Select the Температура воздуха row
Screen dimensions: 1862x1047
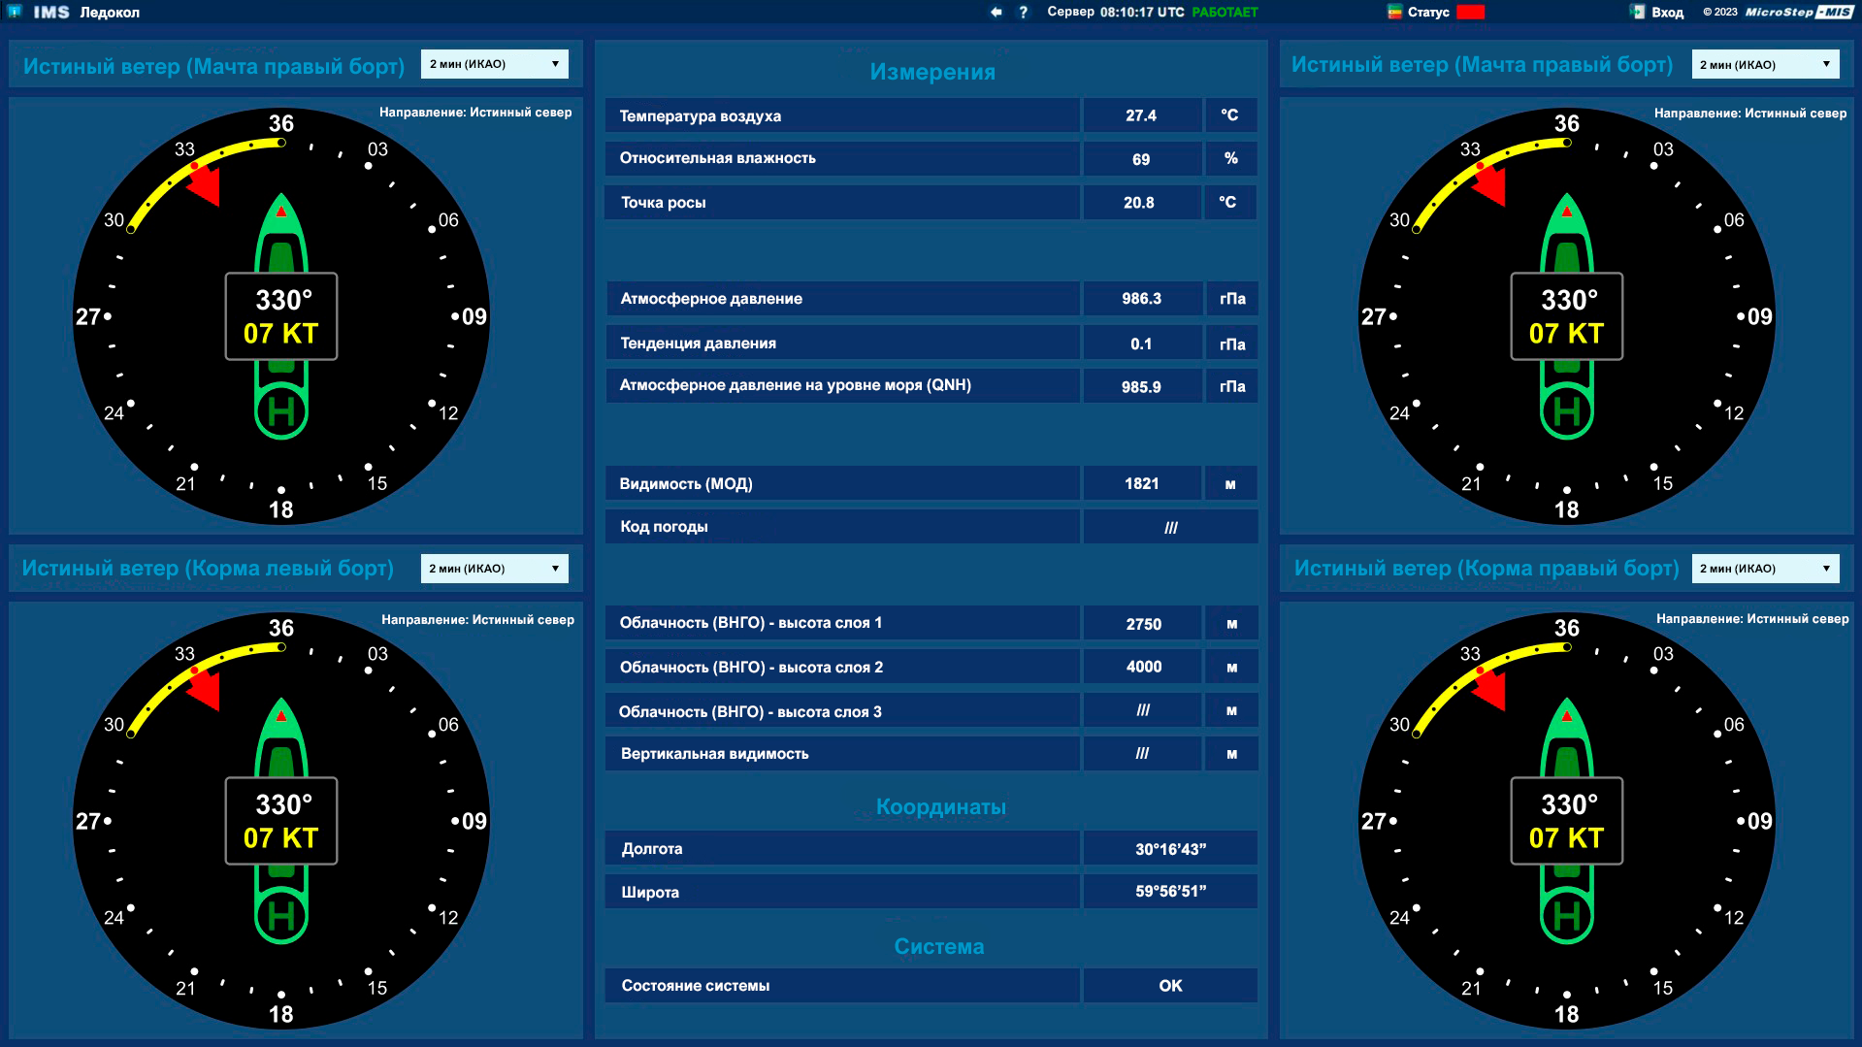(841, 115)
